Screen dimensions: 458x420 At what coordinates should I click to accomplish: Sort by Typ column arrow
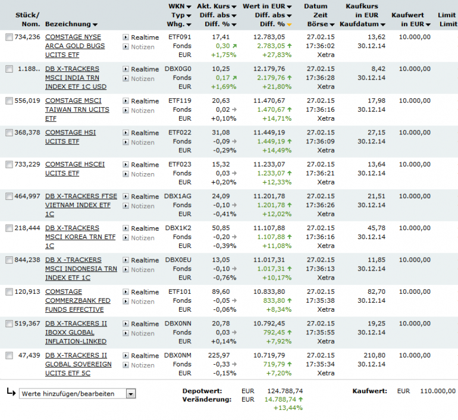(x=189, y=16)
